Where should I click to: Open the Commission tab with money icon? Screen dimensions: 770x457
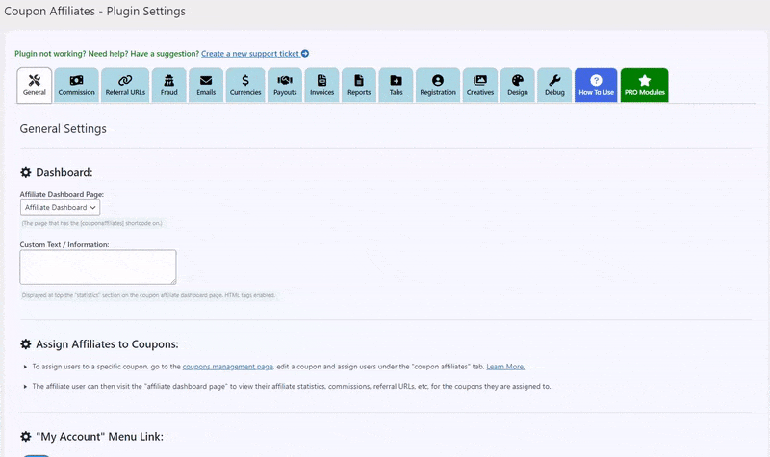pos(77,86)
